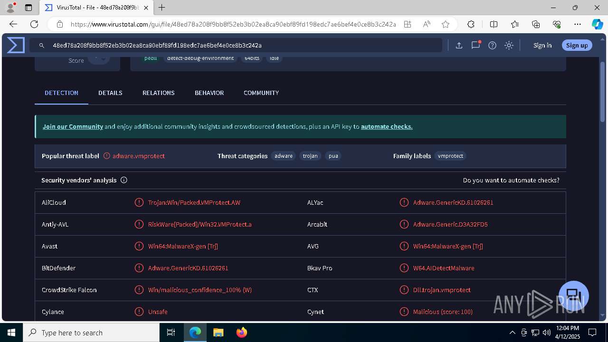Click the Antiy-AVL detection warning icon
The image size is (608, 342).
point(139,224)
